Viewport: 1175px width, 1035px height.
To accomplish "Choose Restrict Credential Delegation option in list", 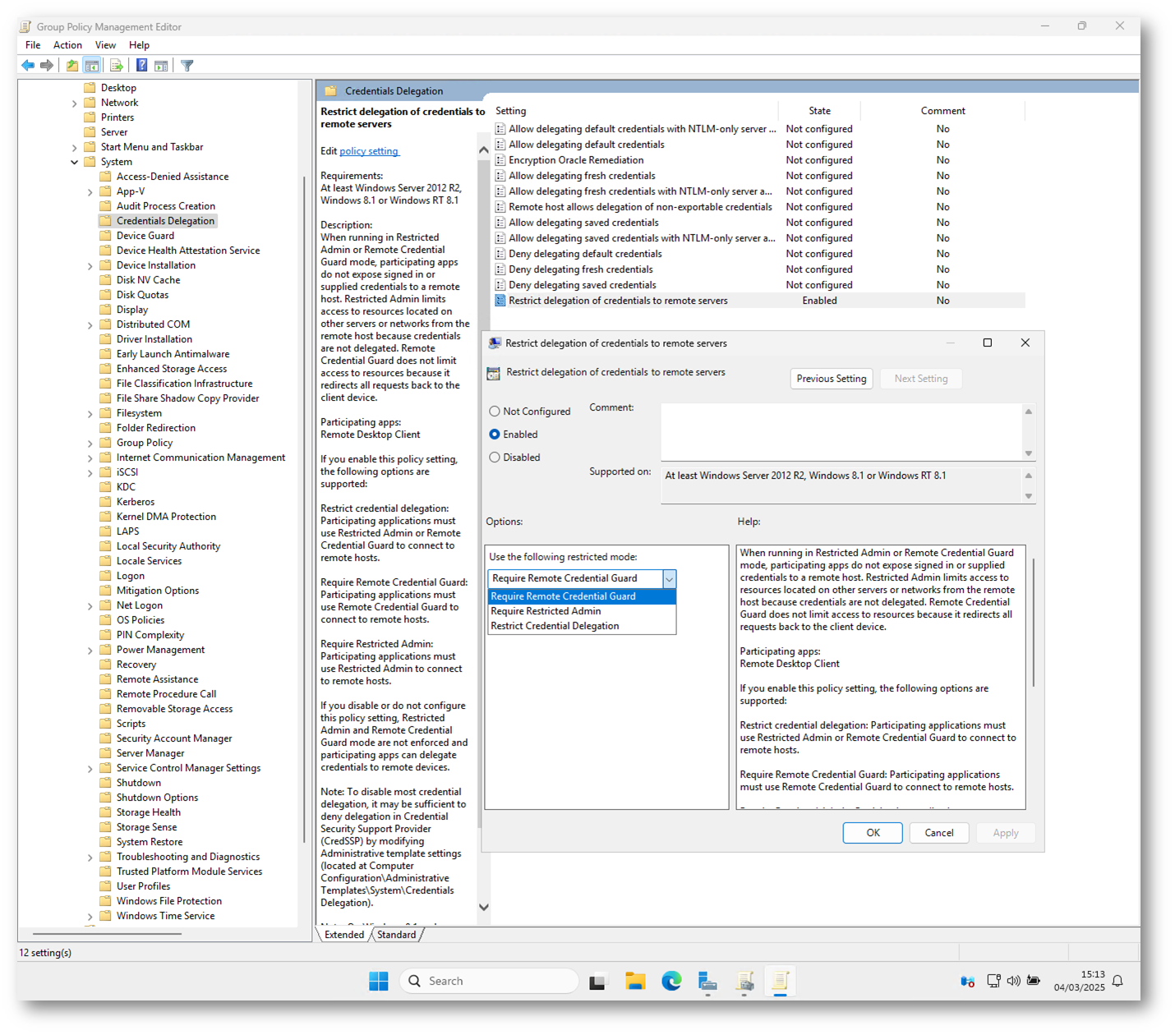I will (555, 626).
